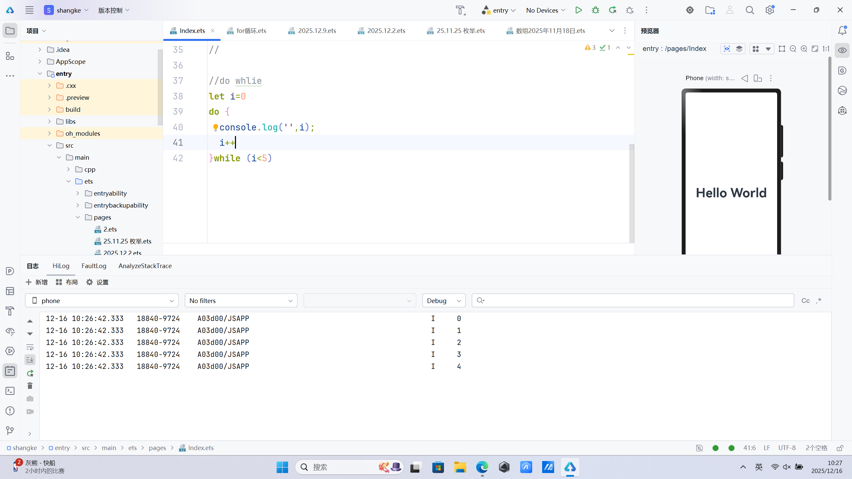852x479 pixels.
Task: Toggle the Previewer eye panel button
Action: (x=842, y=51)
